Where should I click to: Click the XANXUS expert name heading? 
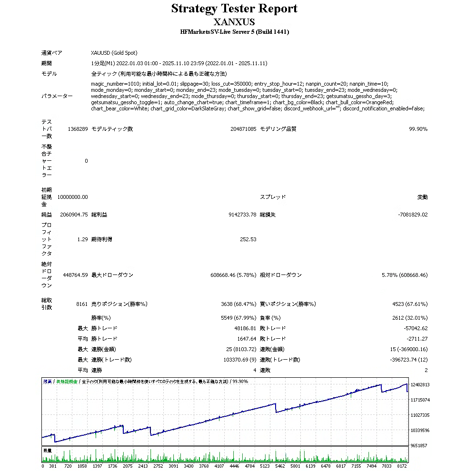[x=234, y=22]
